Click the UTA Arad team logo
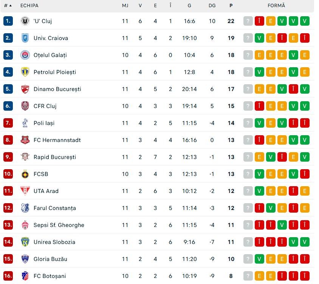The image size is (319, 284). click(25, 191)
